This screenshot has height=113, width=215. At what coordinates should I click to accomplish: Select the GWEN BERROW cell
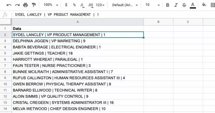click(x=78, y=84)
